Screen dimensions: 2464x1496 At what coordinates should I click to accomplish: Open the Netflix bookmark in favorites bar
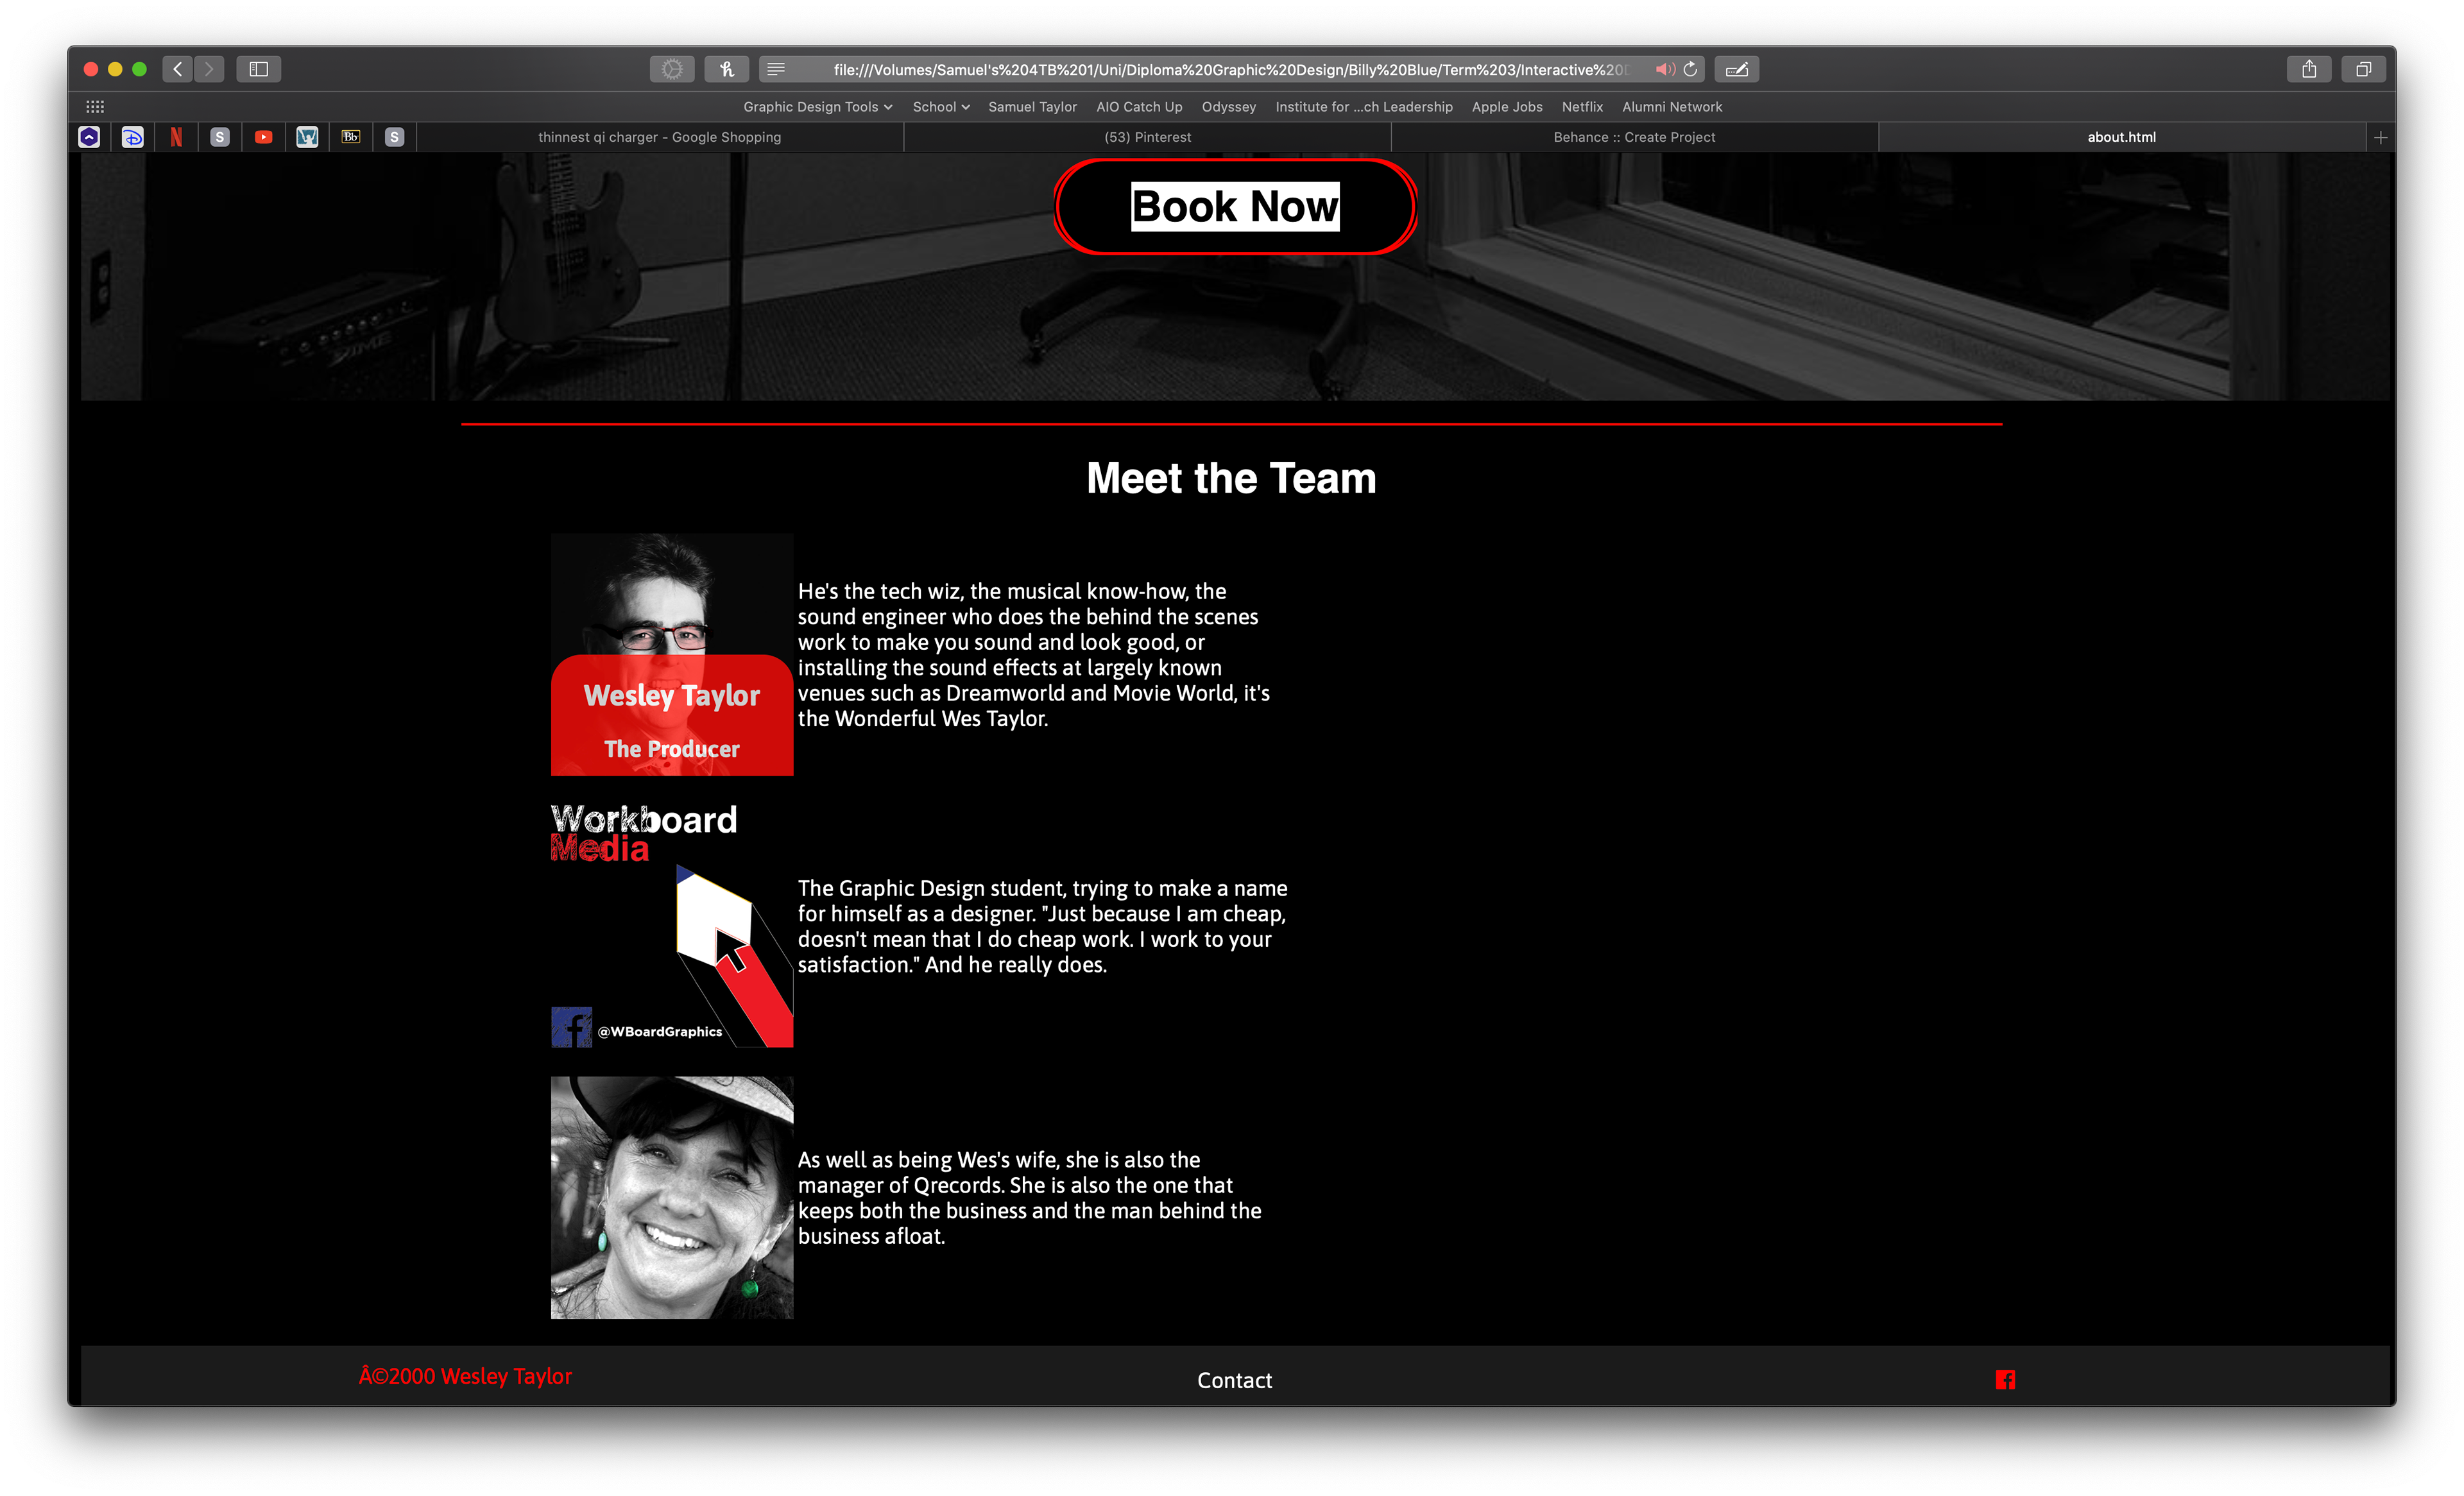click(1582, 107)
